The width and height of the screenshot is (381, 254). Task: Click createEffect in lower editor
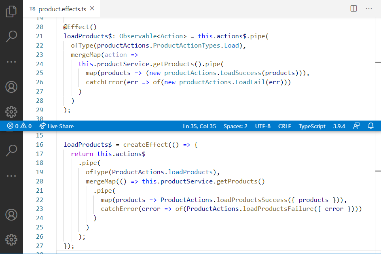[145, 145]
